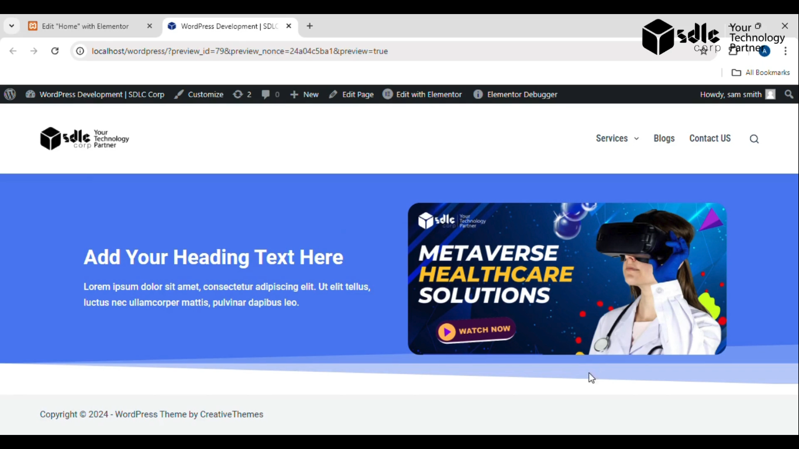Open Customize in the admin bar

tap(199, 94)
